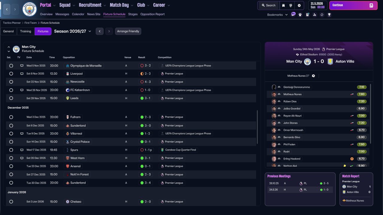Open the Overview sub-menu item
The height and width of the screenshot is (215, 383).
[x=46, y=14]
